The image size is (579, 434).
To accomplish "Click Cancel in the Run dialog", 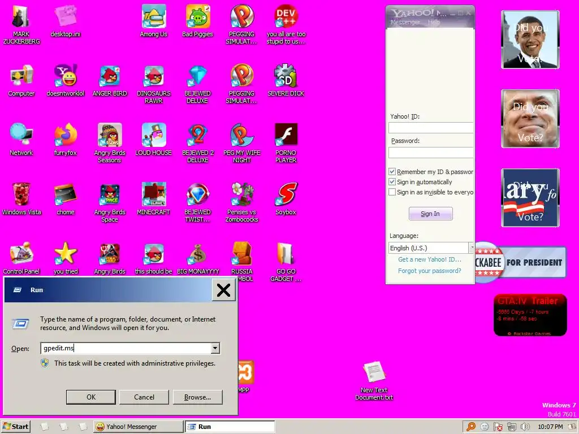I will click(144, 397).
